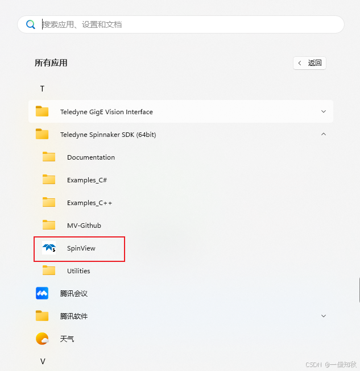Image resolution: width=360 pixels, height=371 pixels.
Task: Open the Examples_C# folder icon
Action: 49,180
